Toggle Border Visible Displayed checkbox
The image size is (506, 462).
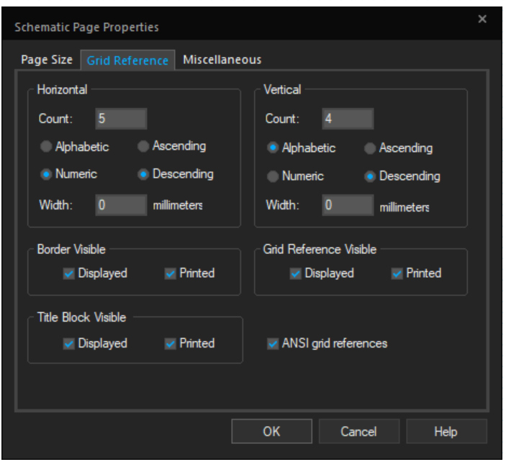pyautogui.click(x=70, y=273)
